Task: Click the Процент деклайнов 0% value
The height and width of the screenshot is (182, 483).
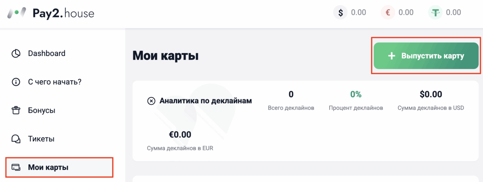Action: tap(356, 95)
